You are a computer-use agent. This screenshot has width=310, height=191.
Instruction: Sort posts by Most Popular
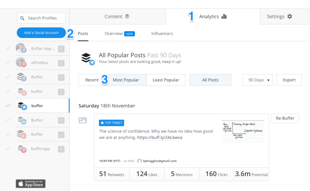click(x=126, y=80)
